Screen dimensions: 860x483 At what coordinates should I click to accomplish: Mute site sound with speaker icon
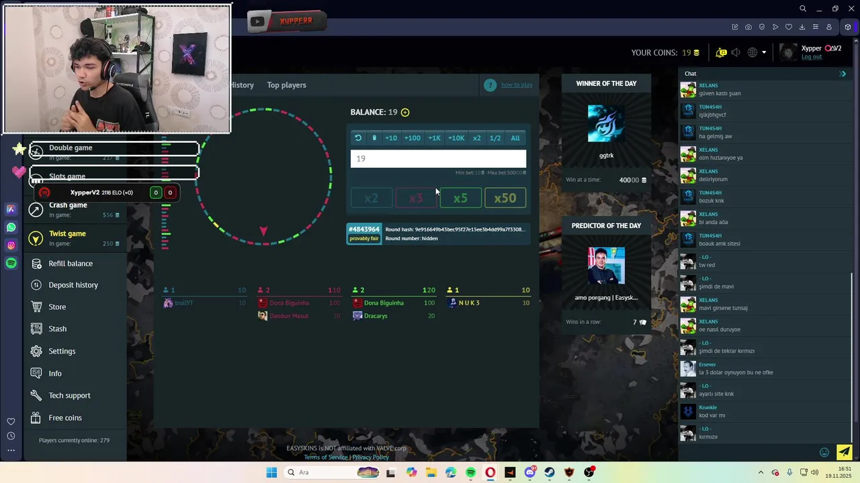click(x=736, y=52)
